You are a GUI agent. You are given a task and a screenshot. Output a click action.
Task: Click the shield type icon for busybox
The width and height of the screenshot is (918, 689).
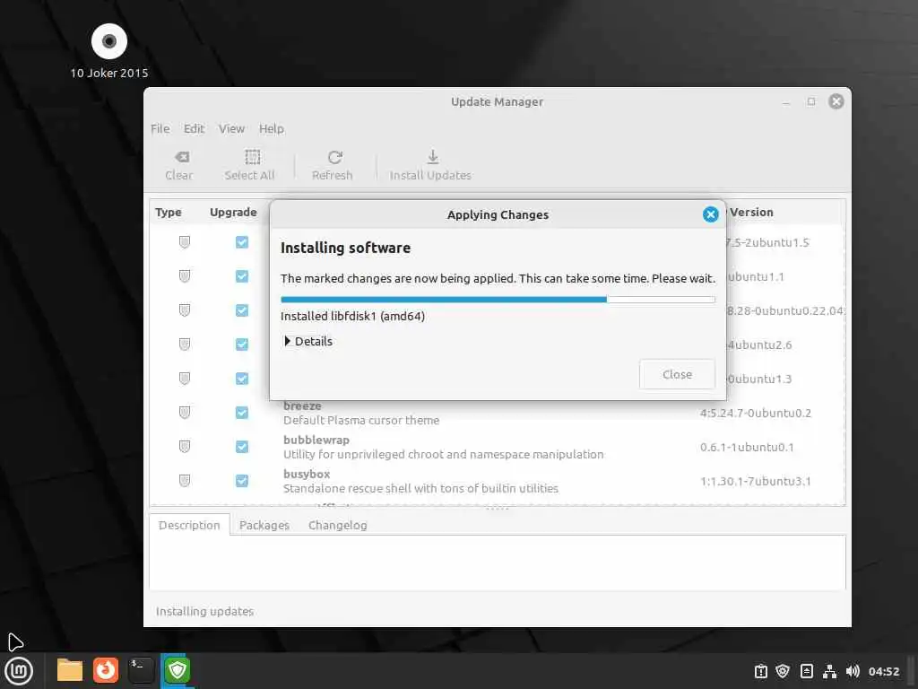click(x=185, y=481)
